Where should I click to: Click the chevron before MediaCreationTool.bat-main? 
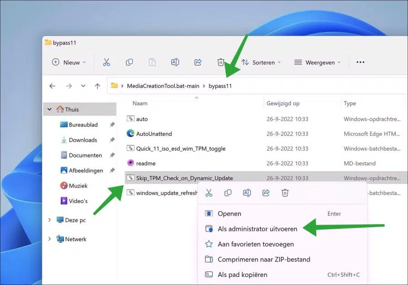122,86
